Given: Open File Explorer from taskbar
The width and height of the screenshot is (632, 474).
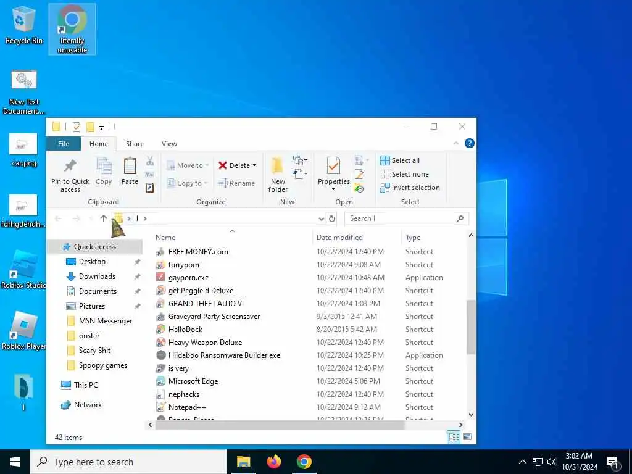Looking at the screenshot, I should pyautogui.click(x=243, y=462).
